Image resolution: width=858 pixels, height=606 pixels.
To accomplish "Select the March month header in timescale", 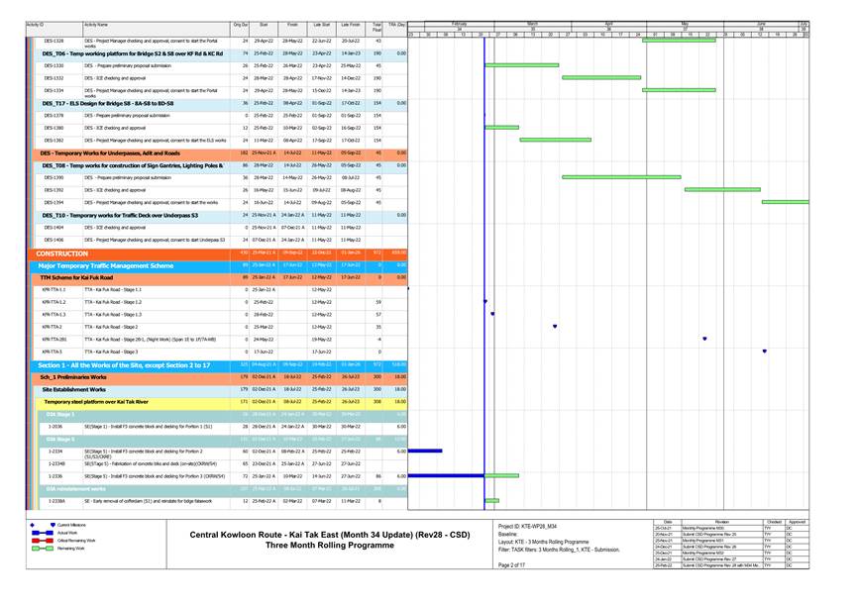I will [532, 22].
